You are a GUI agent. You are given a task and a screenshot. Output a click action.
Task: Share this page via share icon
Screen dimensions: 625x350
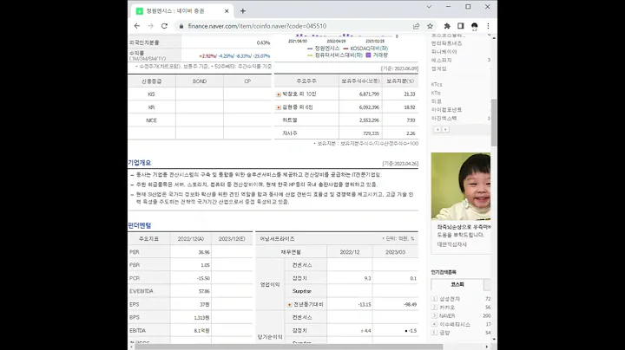(416, 26)
